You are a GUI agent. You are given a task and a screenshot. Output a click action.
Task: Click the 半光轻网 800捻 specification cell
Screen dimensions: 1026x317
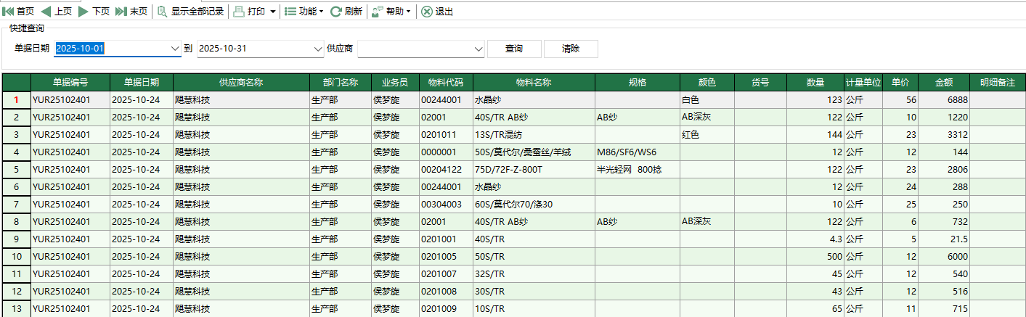[x=638, y=169]
